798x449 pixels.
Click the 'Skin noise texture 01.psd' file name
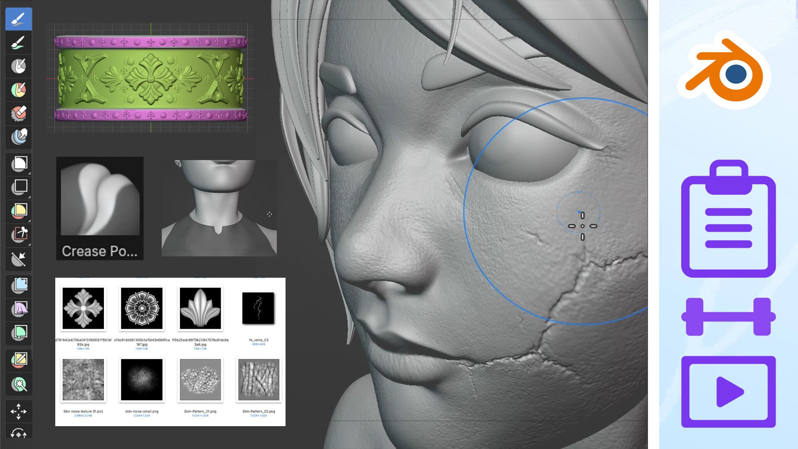(x=83, y=412)
